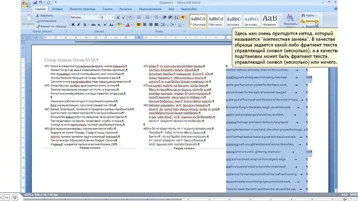
Task: Open the Office button menu
Action: (26, 4)
